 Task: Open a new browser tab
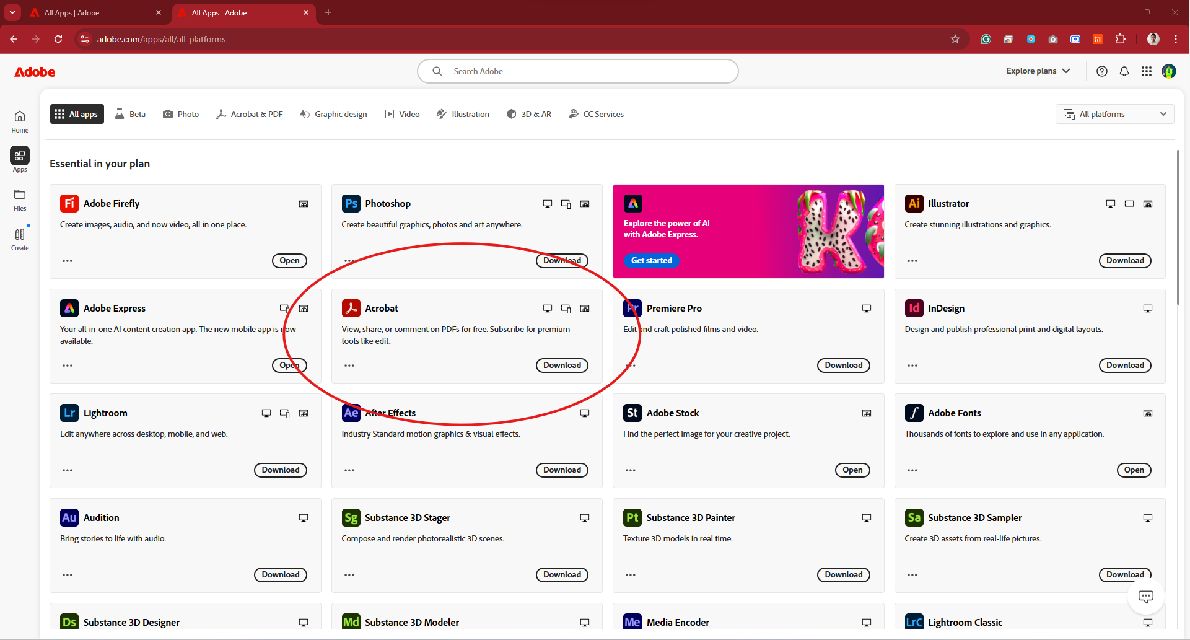[328, 12]
